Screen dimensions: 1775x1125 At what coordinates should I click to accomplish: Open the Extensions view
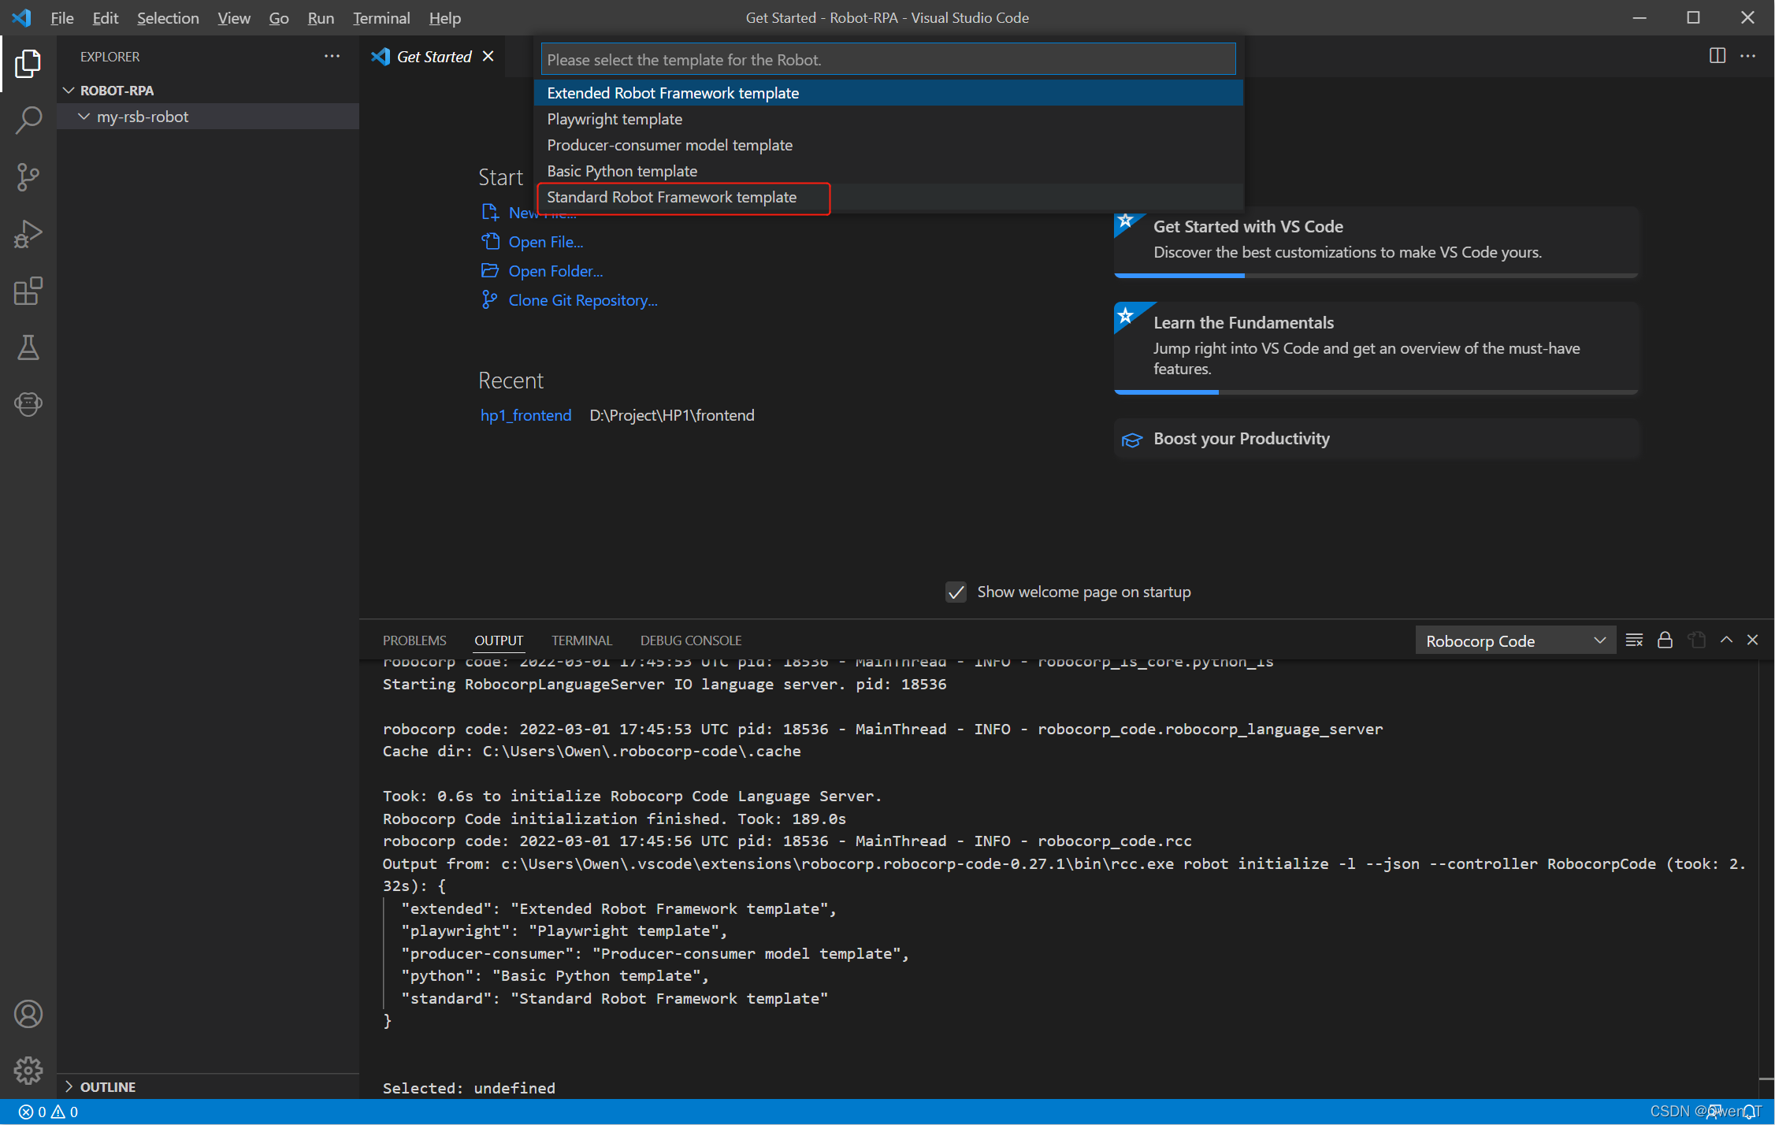coord(28,291)
